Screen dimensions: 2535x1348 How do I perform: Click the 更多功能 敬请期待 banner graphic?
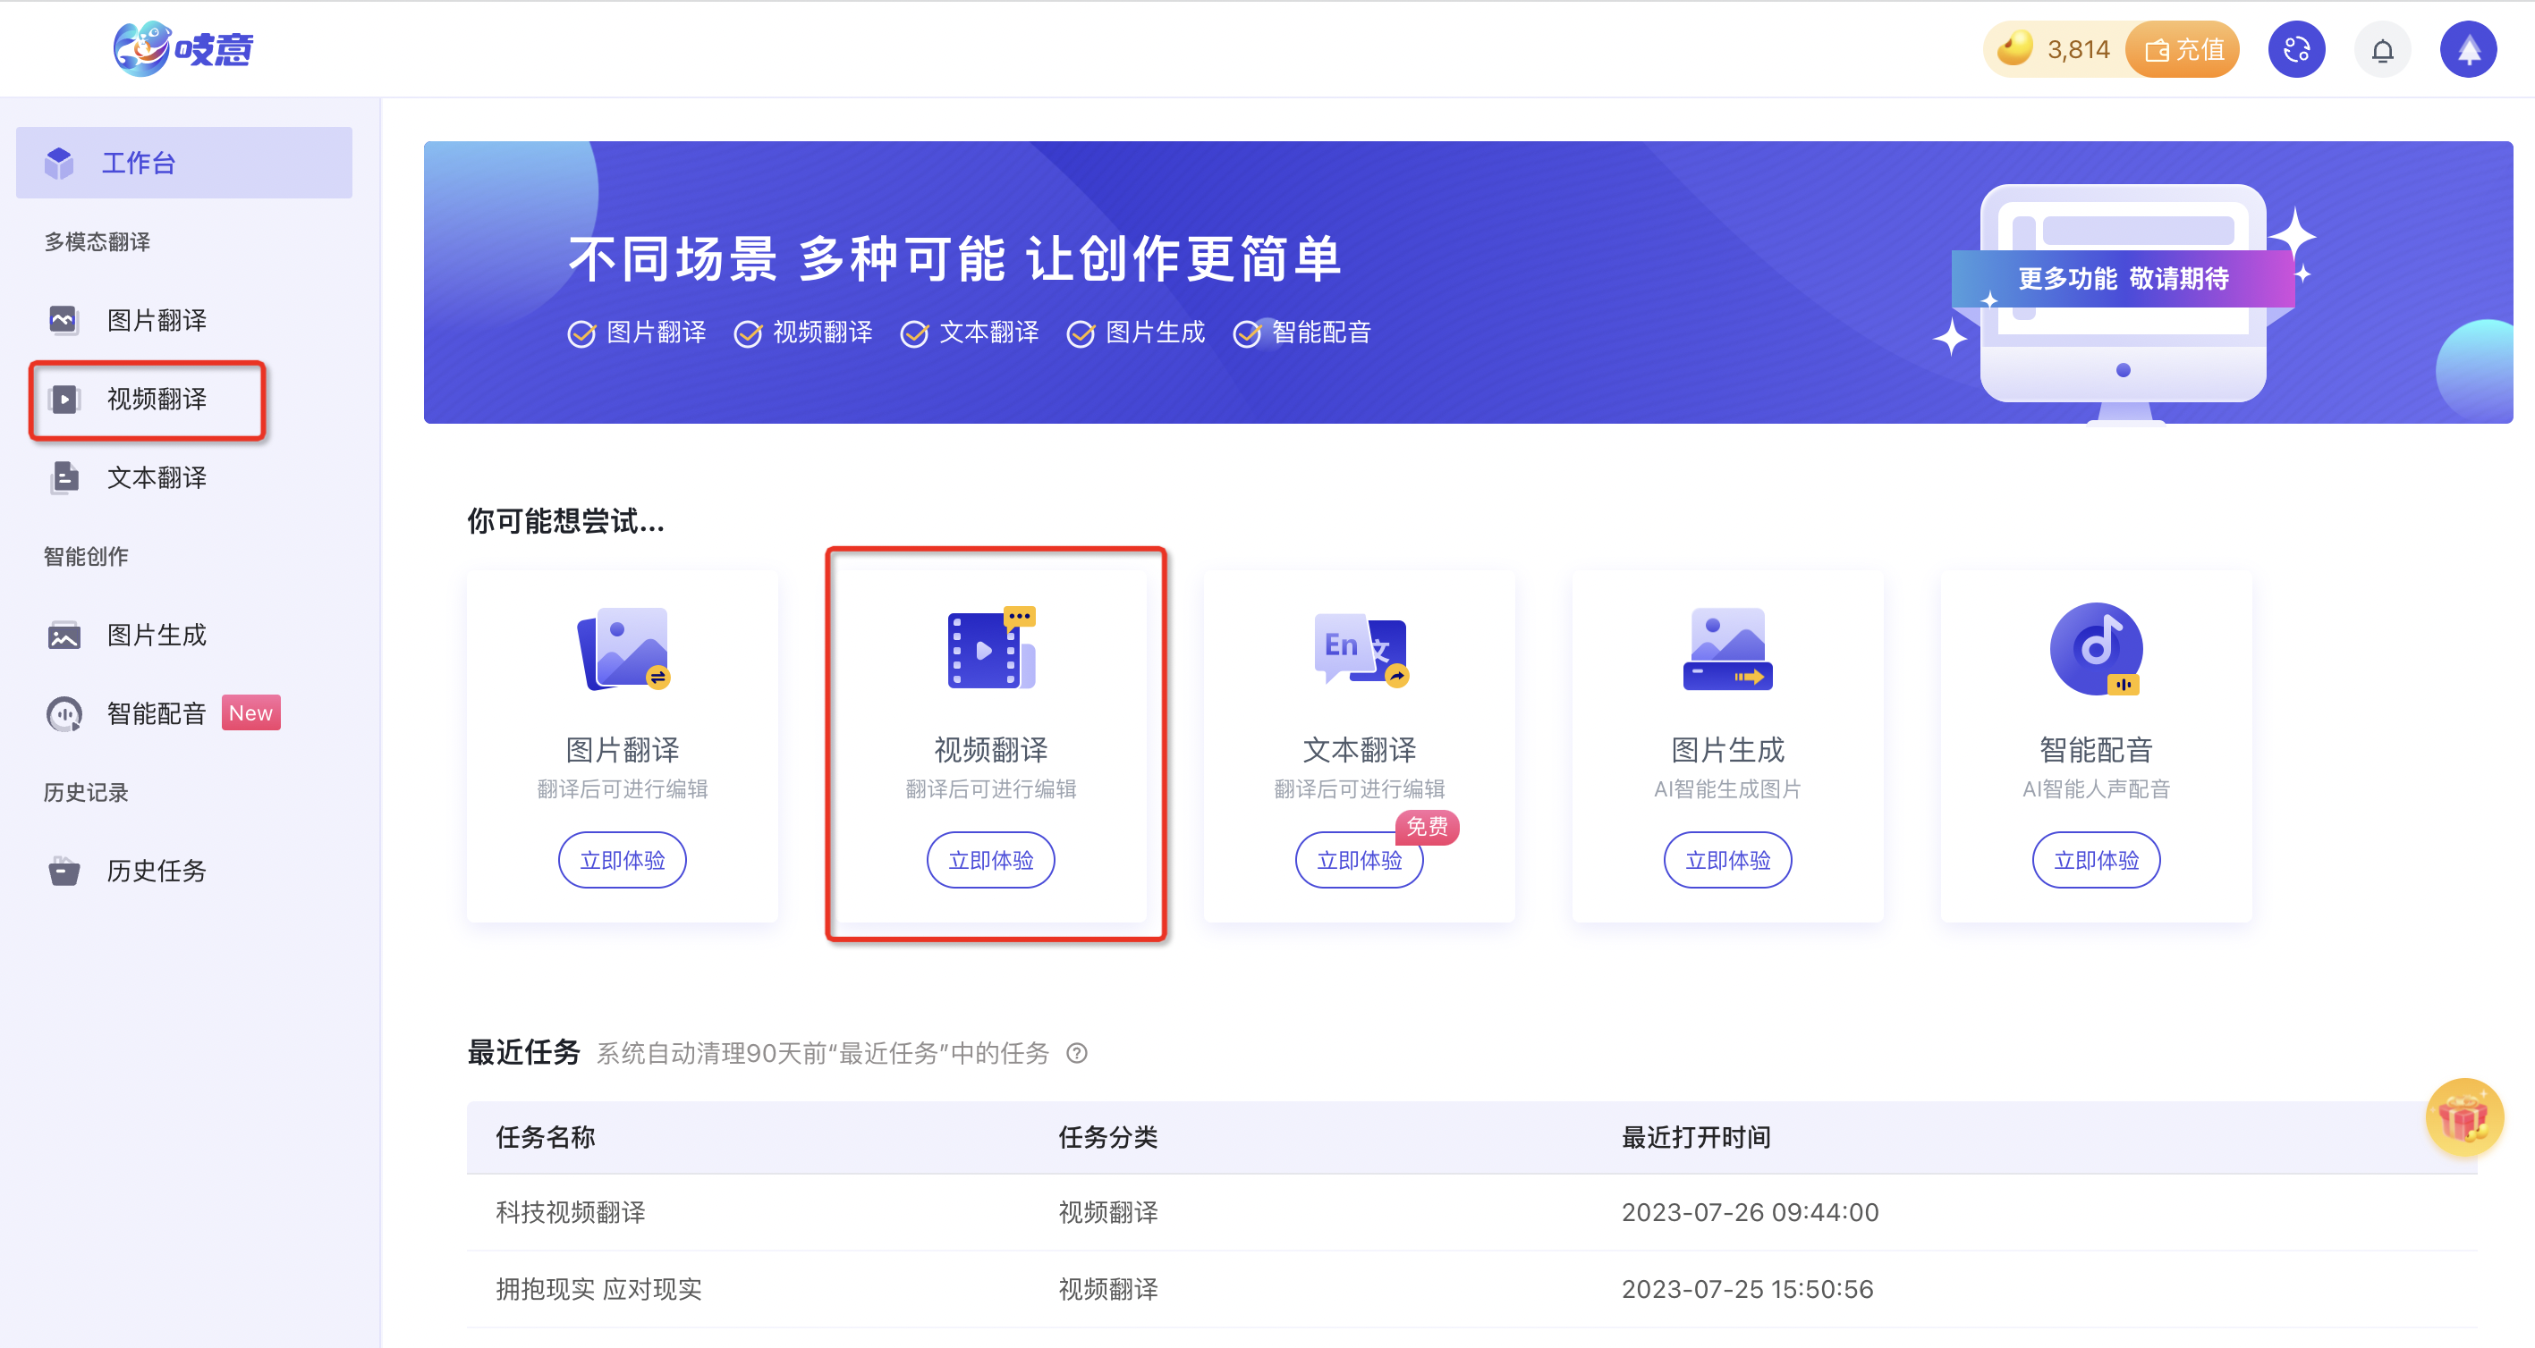pos(2123,279)
